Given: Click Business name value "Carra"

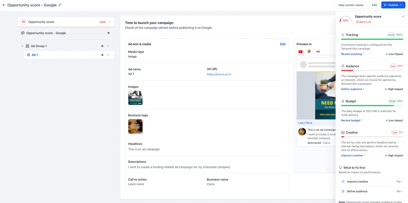Looking at the screenshot, I should pos(211,184).
